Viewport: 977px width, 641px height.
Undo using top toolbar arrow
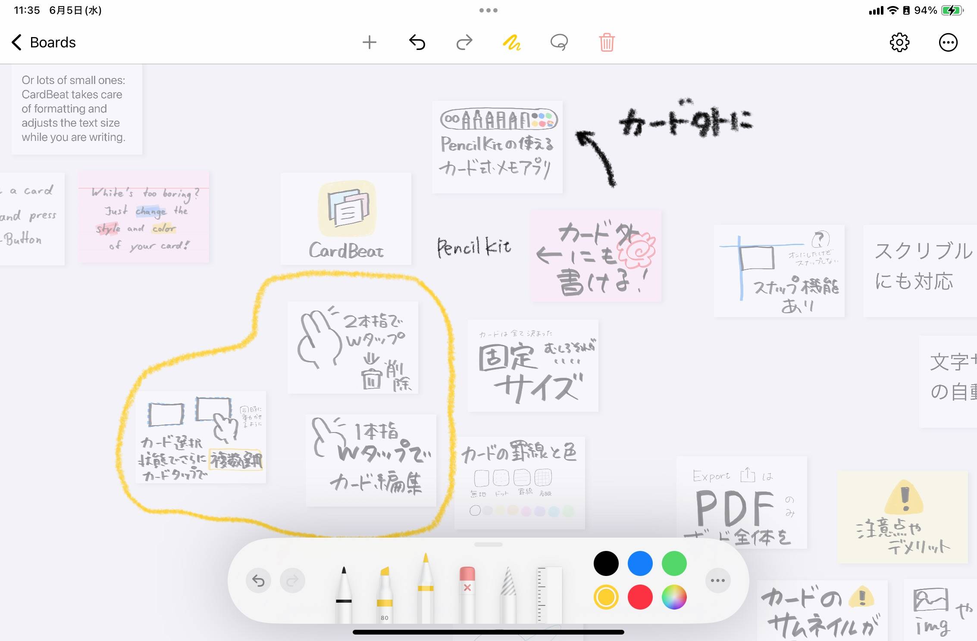[417, 42]
